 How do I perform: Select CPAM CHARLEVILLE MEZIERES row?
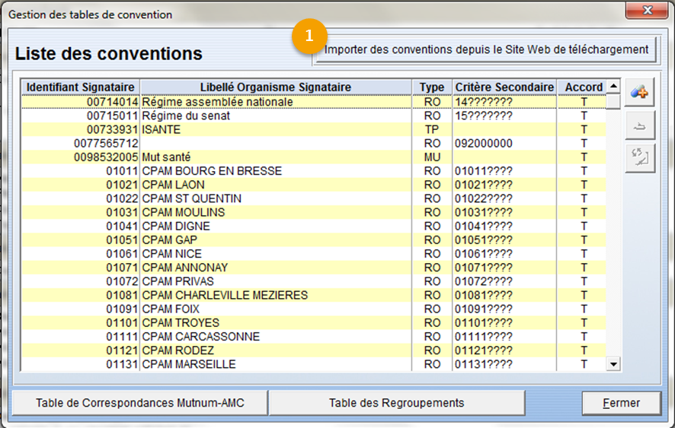[314, 295]
